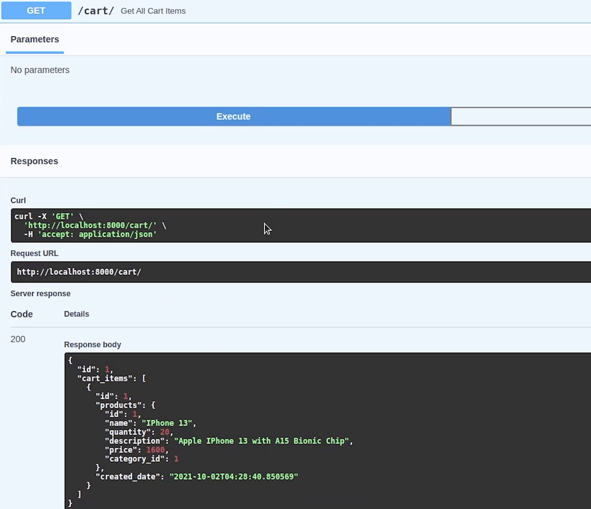Click the Response body label

pyautogui.click(x=92, y=345)
